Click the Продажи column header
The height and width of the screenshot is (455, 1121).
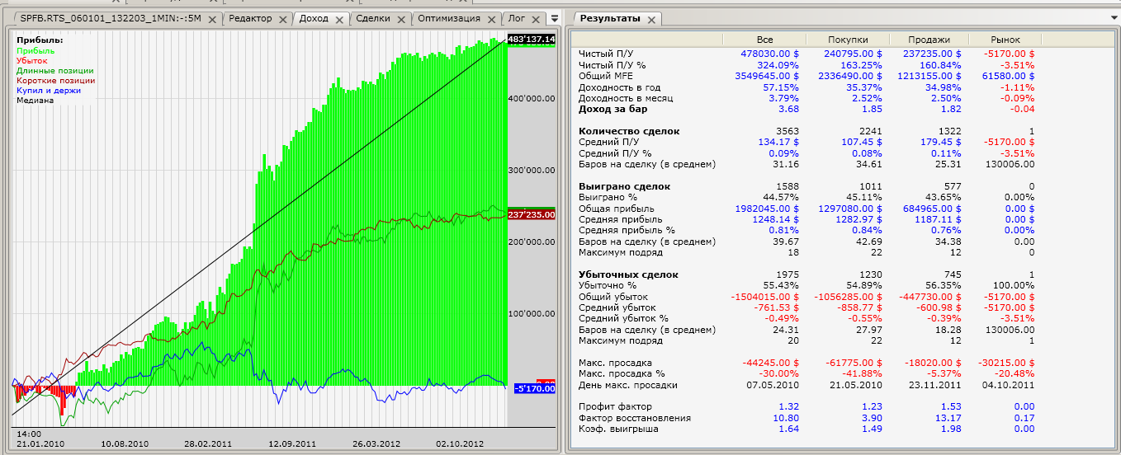[929, 40]
